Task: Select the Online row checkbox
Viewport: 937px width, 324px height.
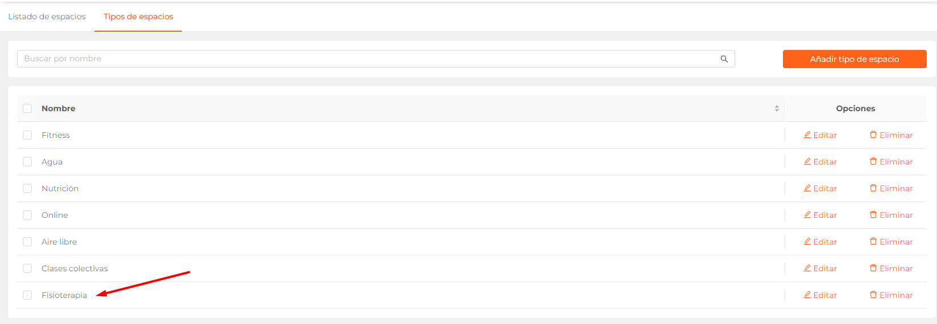Action: point(27,215)
